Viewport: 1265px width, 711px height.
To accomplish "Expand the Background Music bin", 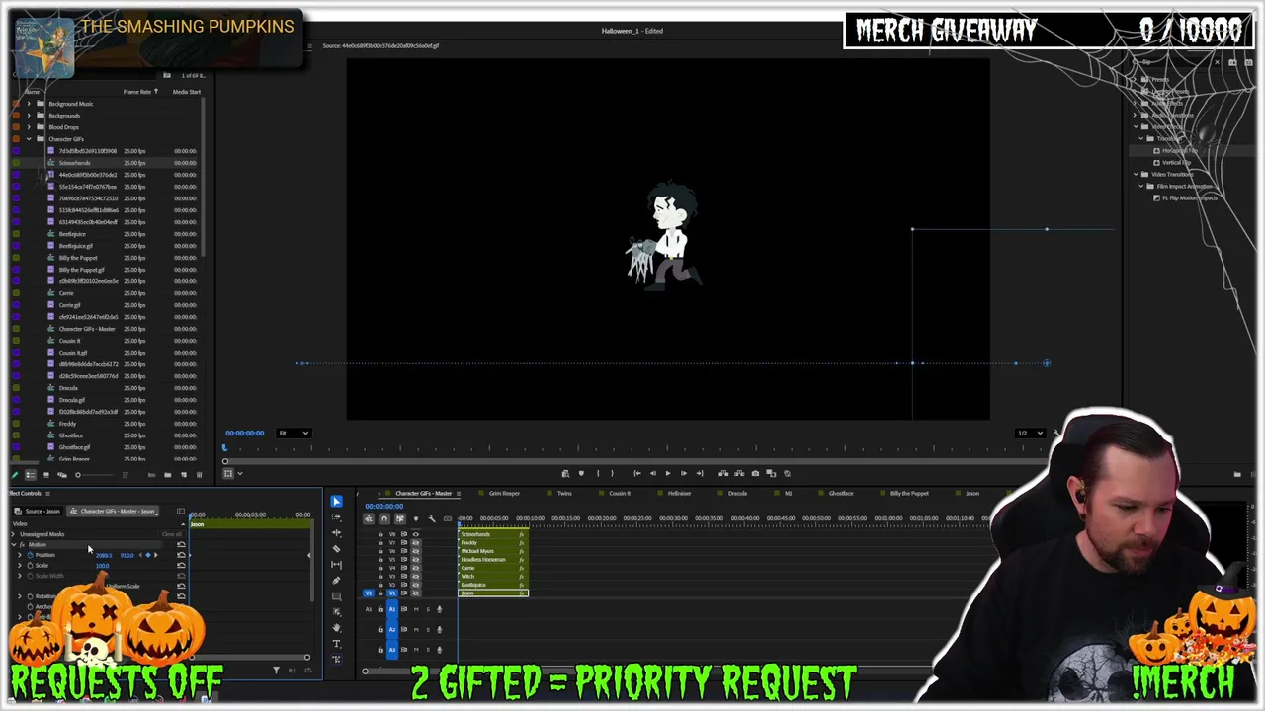I will tap(29, 104).
